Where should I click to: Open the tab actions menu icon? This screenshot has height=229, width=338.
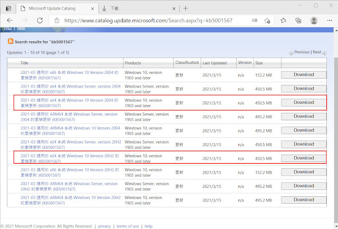click(8, 8)
